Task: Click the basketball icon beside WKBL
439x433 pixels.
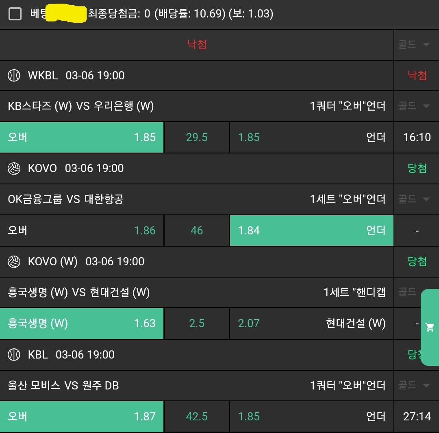Action: [14, 76]
